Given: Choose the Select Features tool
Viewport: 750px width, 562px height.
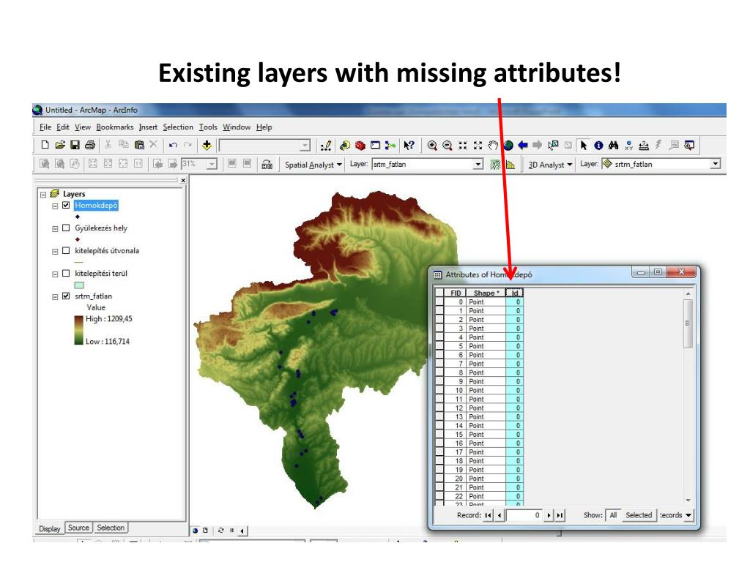Looking at the screenshot, I should [553, 146].
